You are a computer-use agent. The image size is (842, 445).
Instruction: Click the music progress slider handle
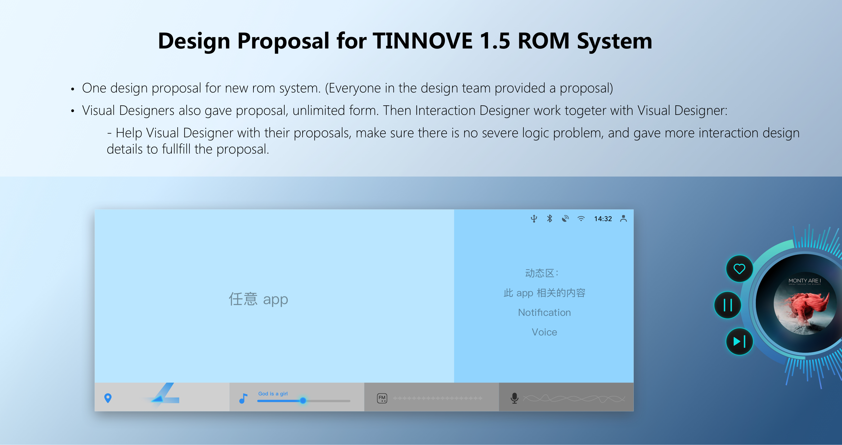coord(303,401)
